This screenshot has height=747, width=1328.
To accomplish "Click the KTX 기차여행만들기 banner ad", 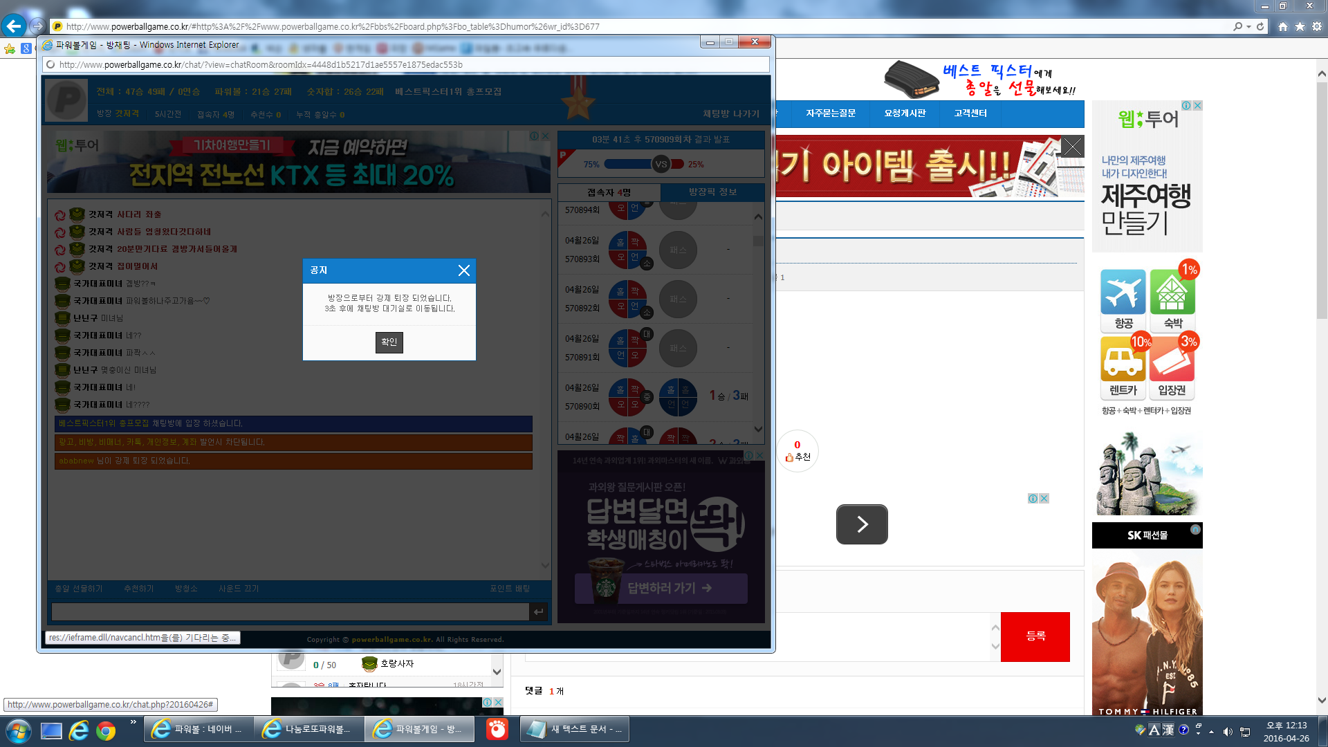I will (299, 162).
